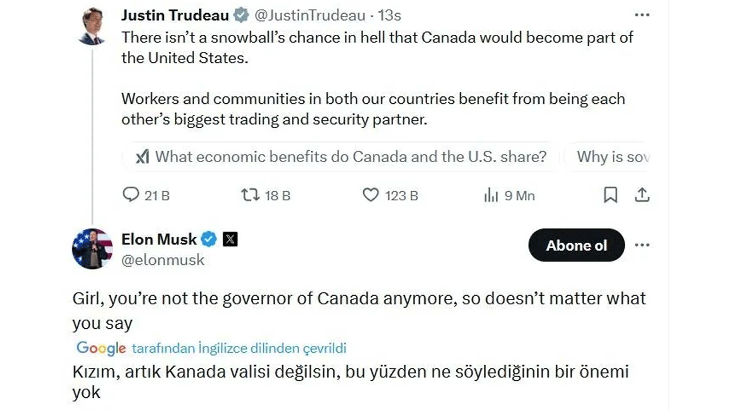
Task: Share Justin Trudeau's tweet
Action: (x=642, y=195)
